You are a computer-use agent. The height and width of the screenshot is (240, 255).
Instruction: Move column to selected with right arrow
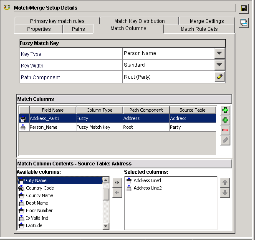(117, 182)
